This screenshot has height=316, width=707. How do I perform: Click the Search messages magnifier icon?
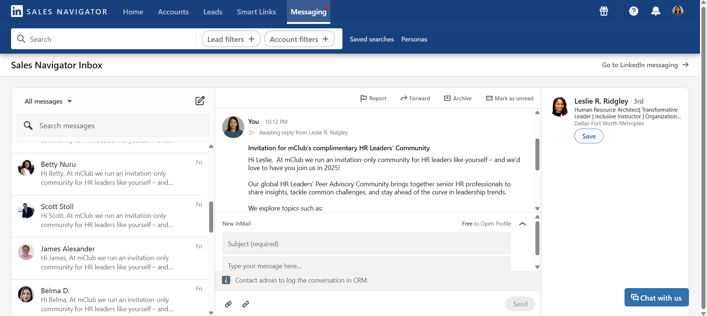(28, 125)
